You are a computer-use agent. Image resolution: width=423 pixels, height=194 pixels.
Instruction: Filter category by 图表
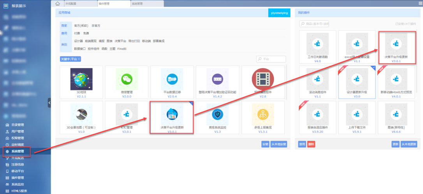(109, 41)
